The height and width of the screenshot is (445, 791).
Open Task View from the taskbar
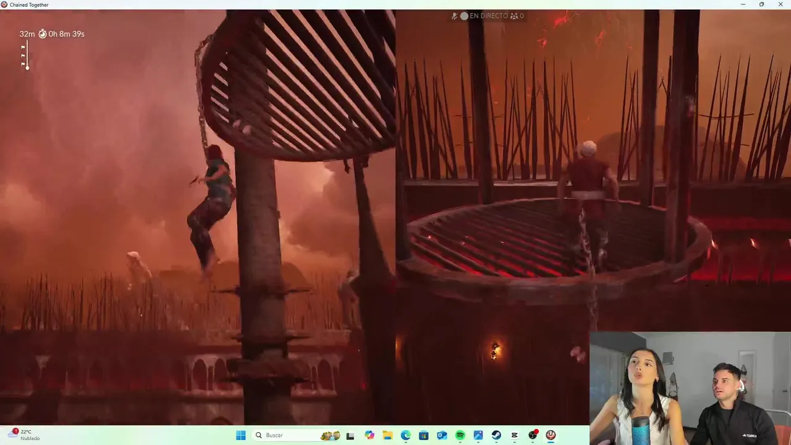[x=350, y=435]
